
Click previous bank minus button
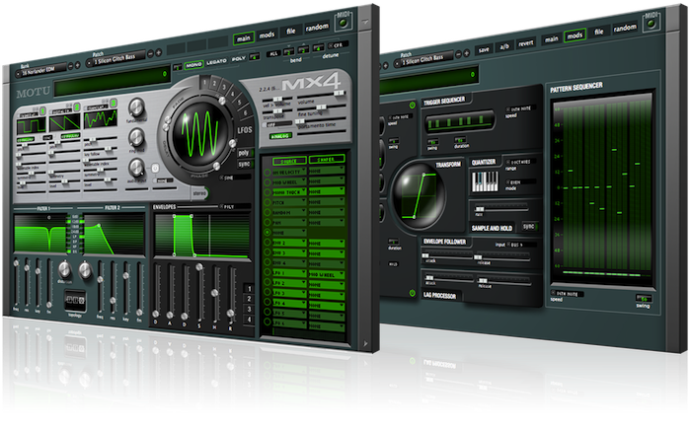click(71, 66)
